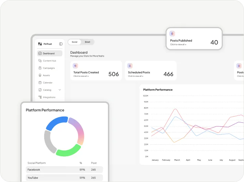Click the Integrations sidebar icon

pyautogui.click(x=40, y=97)
